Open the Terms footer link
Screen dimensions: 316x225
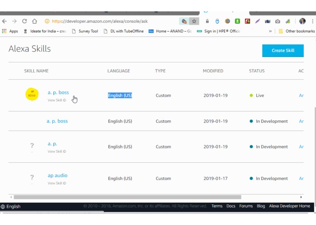coord(217,206)
